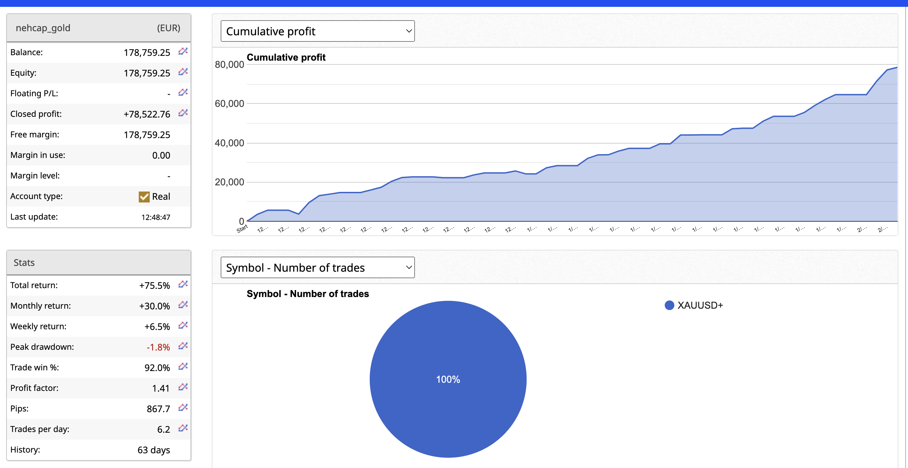Open the Floating P/L chart icon
This screenshot has width=908, height=468.
[x=183, y=92]
